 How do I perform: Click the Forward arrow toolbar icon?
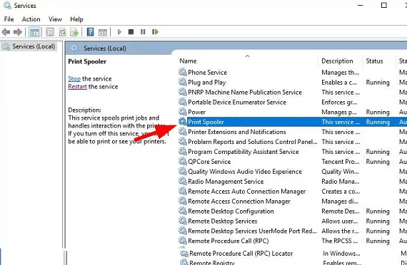pyautogui.click(x=18, y=32)
